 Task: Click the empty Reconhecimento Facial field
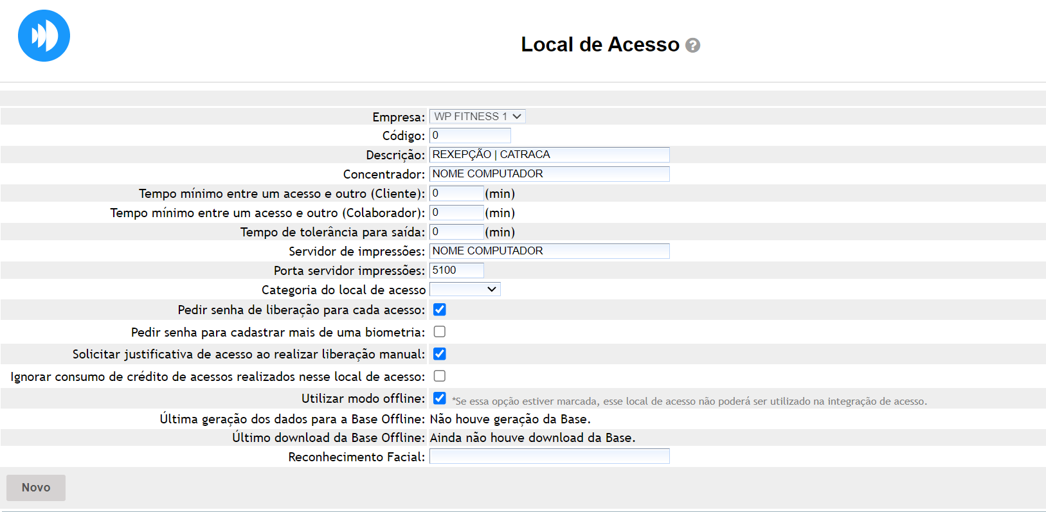(549, 456)
